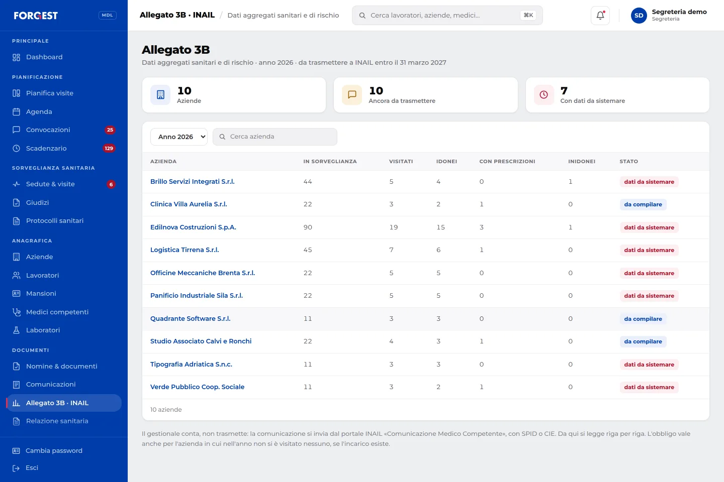Click the 'da compilare' status for Clinica Villa Aurelia
Viewport: 724px width, 482px height.
(x=643, y=204)
